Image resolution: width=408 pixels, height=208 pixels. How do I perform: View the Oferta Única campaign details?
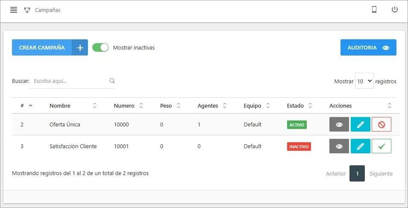(339, 124)
